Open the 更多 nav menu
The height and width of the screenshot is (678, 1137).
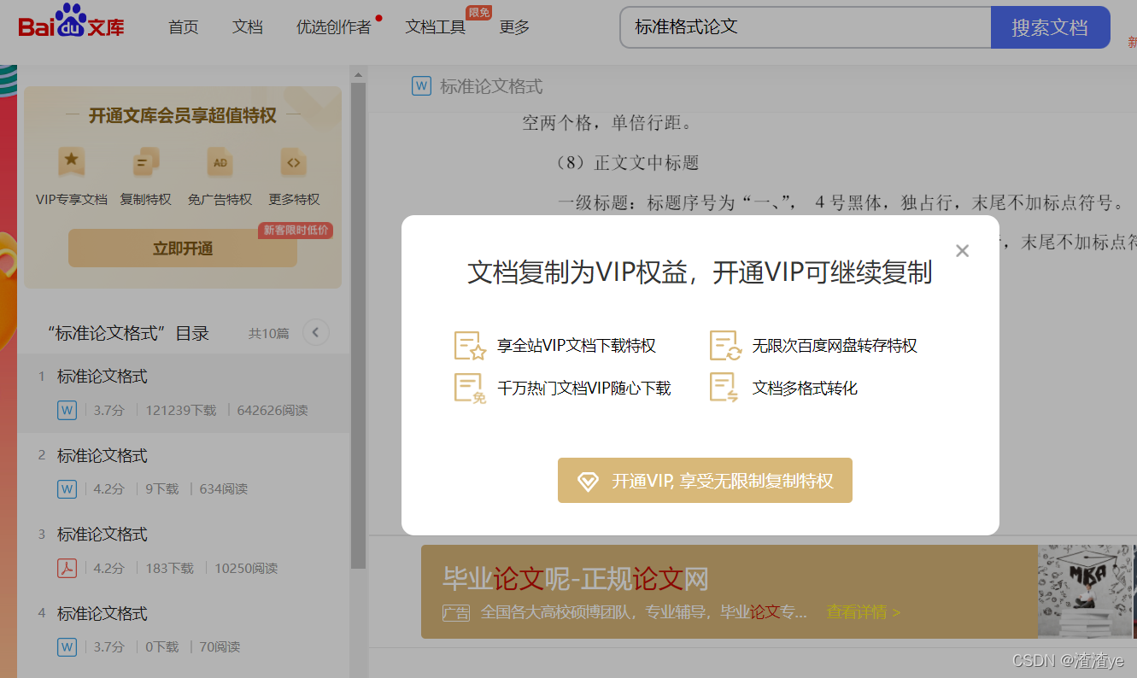point(515,27)
